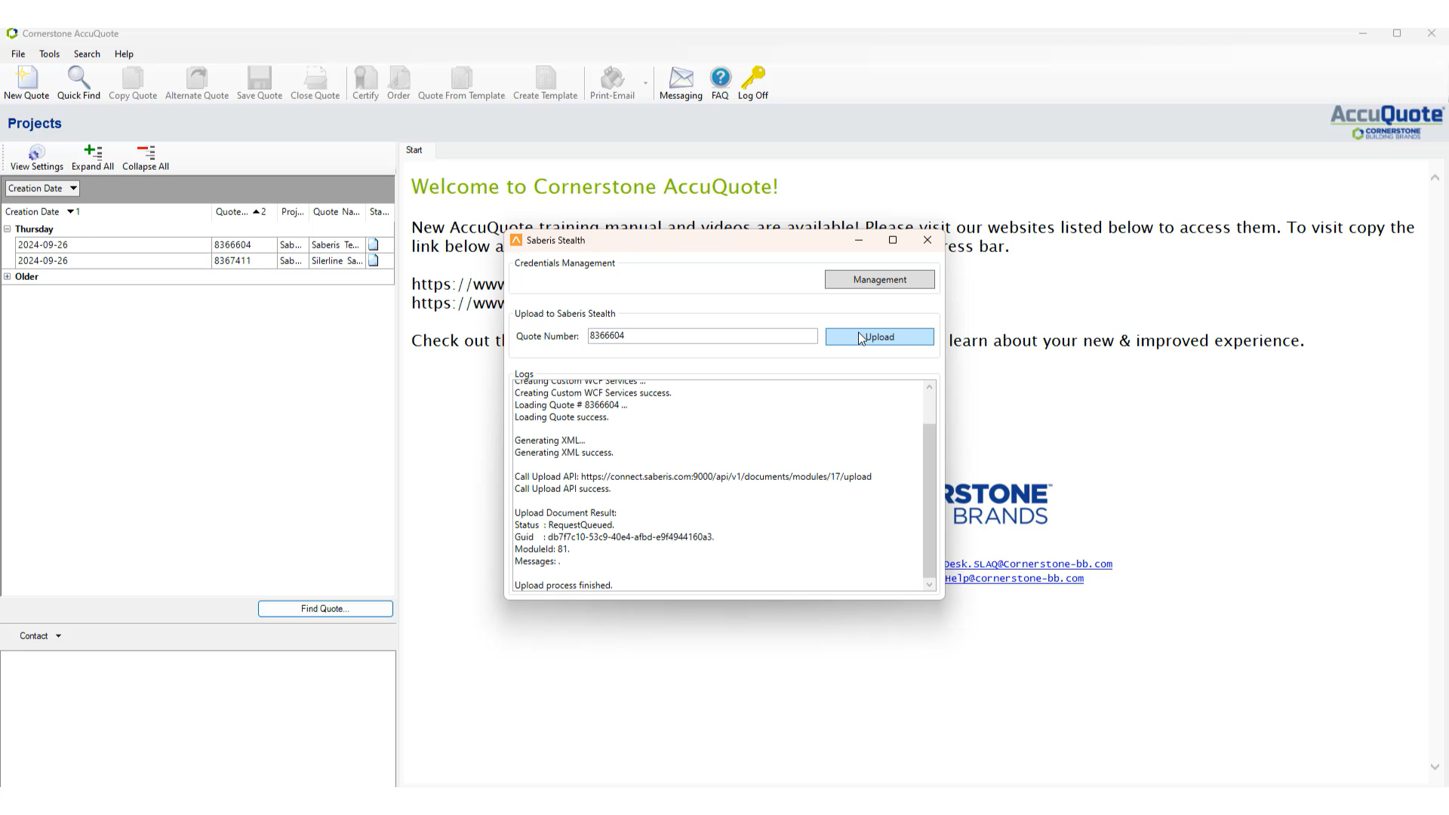
Task: Click status document icon for quote 8367411
Action: pos(374,260)
